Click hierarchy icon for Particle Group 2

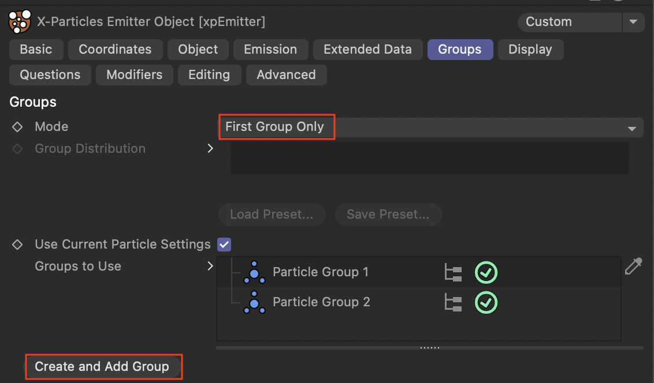(453, 303)
